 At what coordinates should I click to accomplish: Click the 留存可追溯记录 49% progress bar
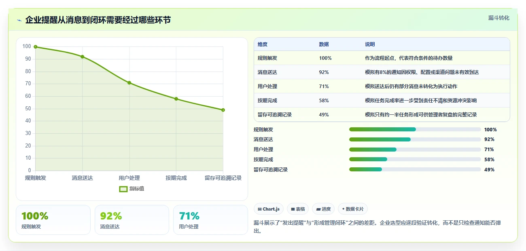pos(415,169)
